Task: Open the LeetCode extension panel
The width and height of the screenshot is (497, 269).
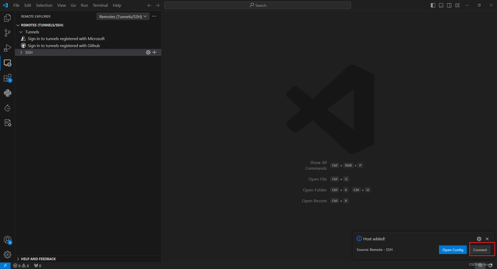Action: [x=8, y=108]
